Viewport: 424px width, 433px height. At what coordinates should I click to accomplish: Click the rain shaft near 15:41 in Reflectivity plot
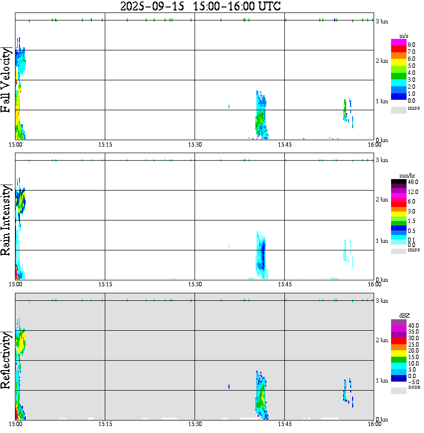tap(261, 396)
